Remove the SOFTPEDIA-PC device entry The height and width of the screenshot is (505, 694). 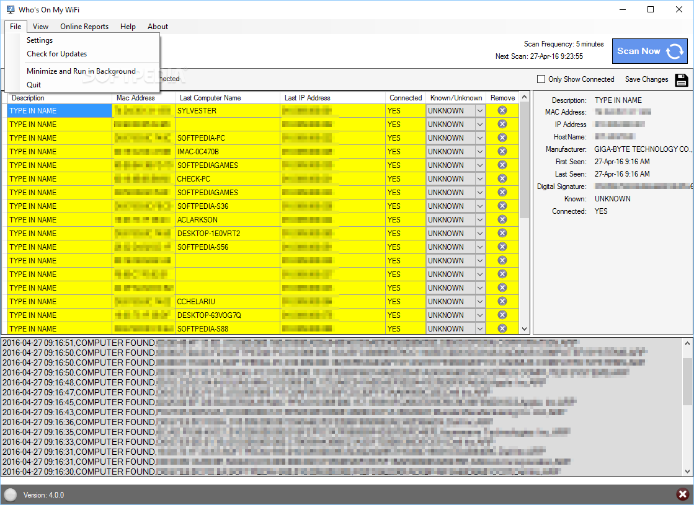502,138
